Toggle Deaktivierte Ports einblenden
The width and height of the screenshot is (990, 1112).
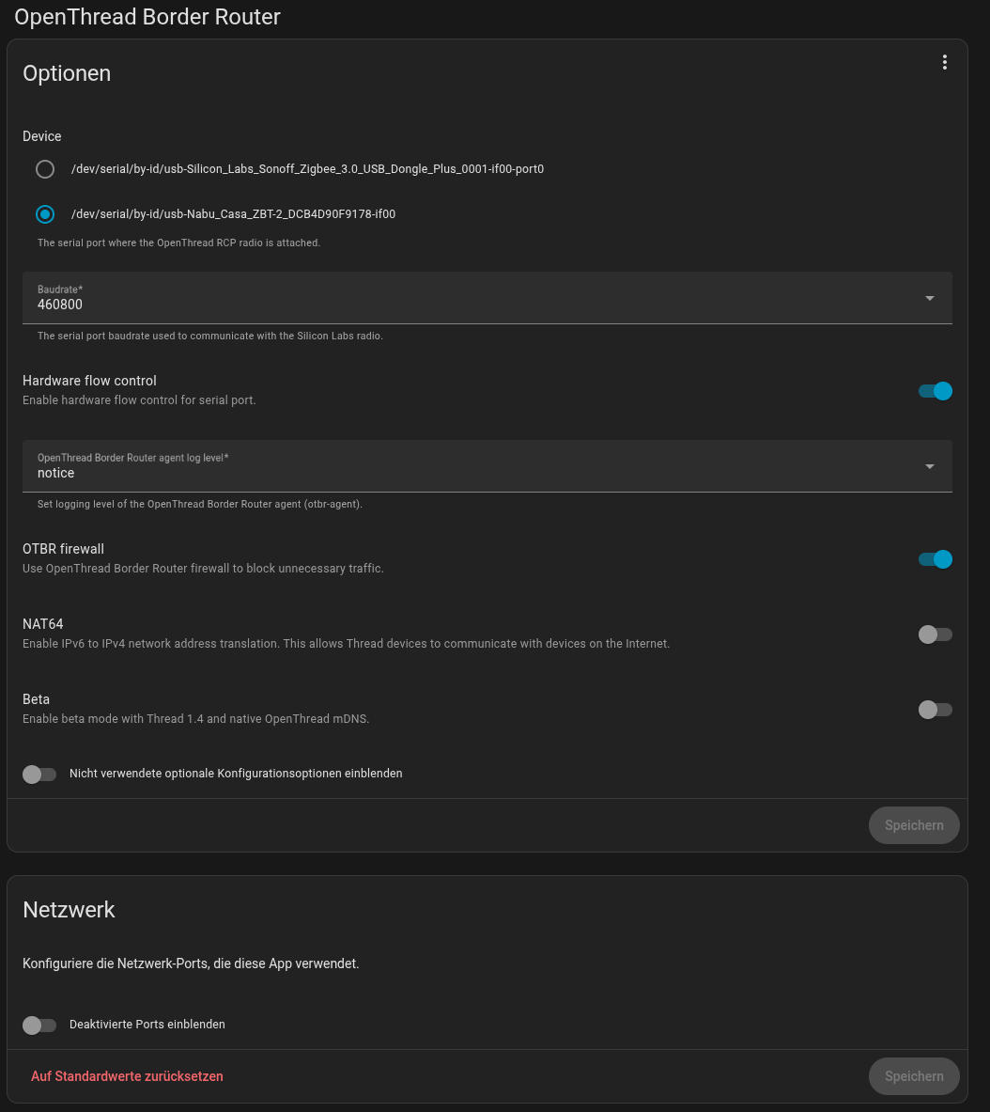[39, 1025]
